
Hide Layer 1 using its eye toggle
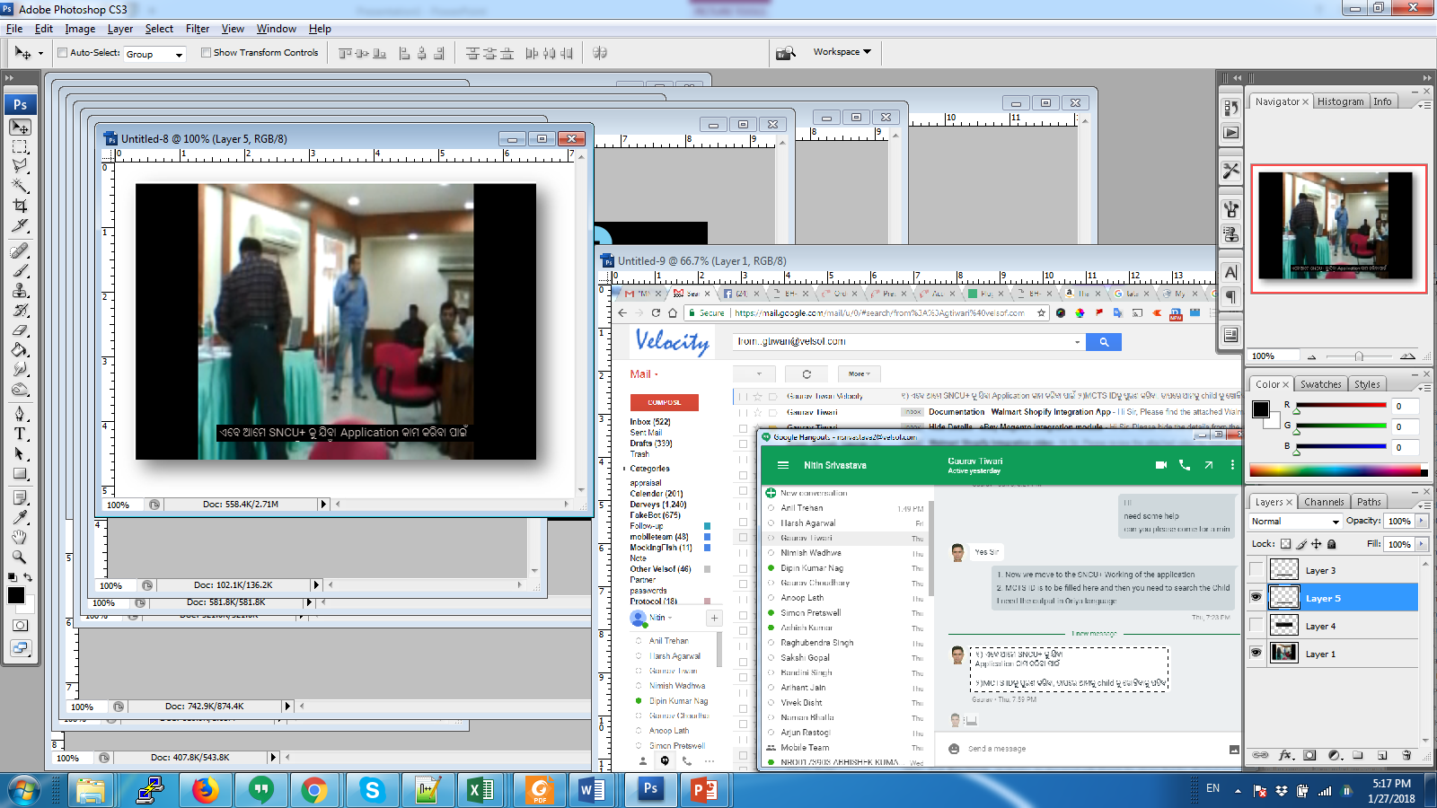coord(1256,654)
